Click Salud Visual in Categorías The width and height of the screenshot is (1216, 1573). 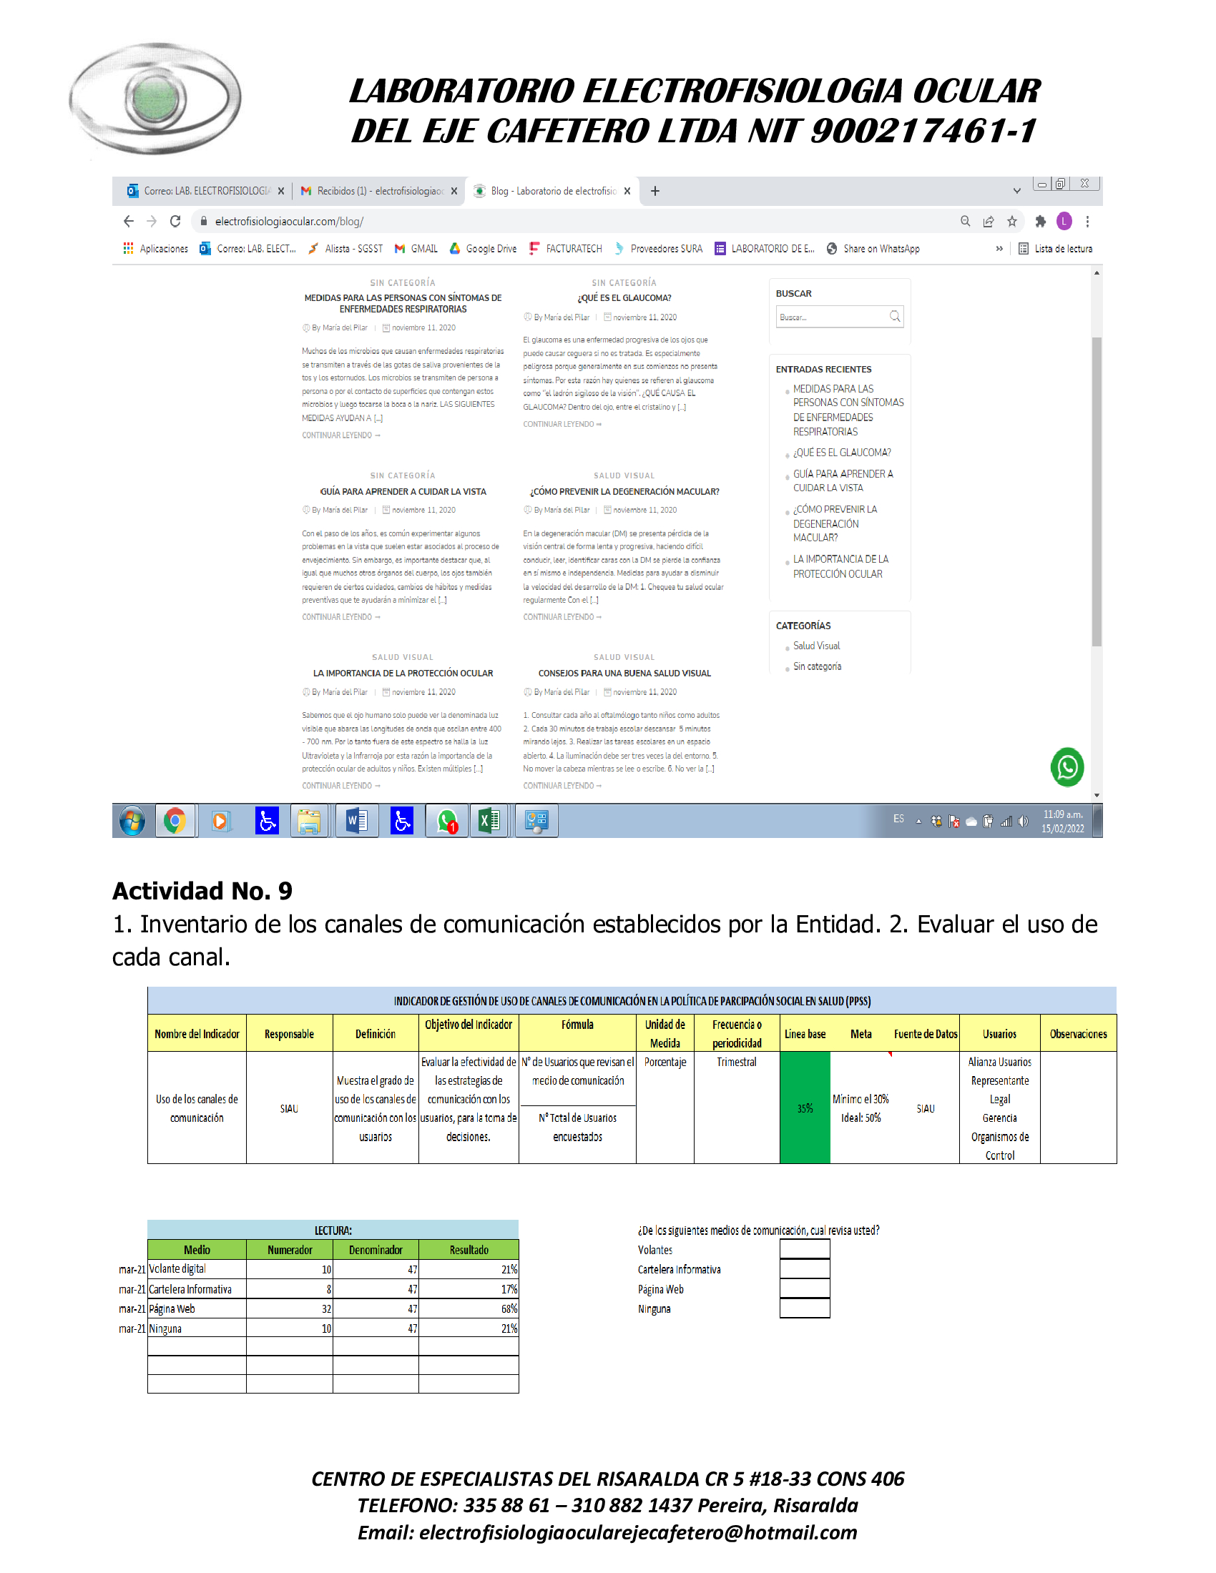(x=816, y=646)
